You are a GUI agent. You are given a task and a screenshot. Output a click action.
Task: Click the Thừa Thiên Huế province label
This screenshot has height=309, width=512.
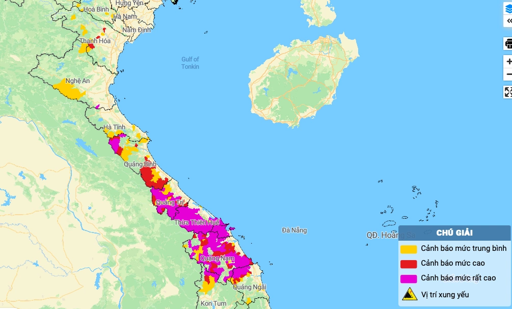[x=197, y=223]
